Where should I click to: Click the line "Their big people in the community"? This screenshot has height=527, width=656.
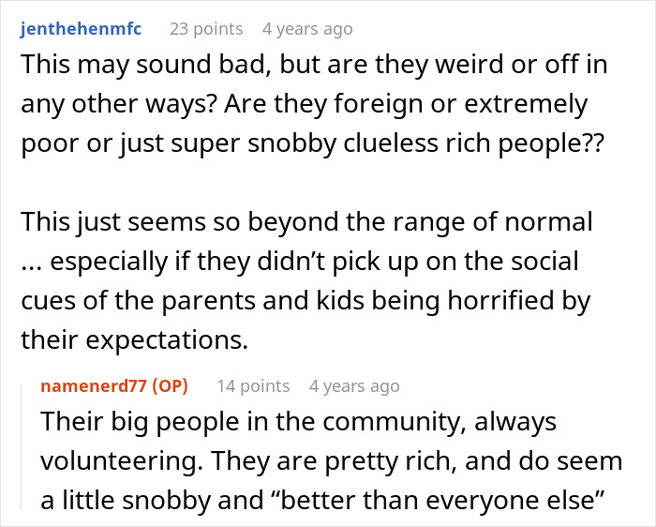click(x=298, y=422)
